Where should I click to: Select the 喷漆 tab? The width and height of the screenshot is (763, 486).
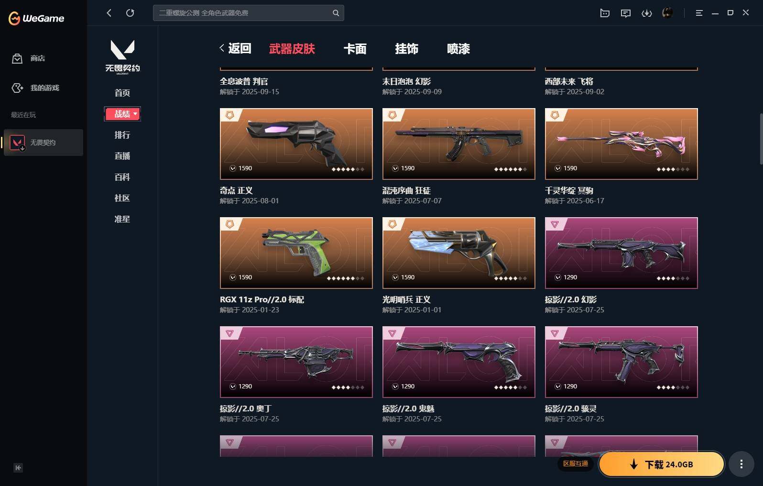pyautogui.click(x=458, y=48)
